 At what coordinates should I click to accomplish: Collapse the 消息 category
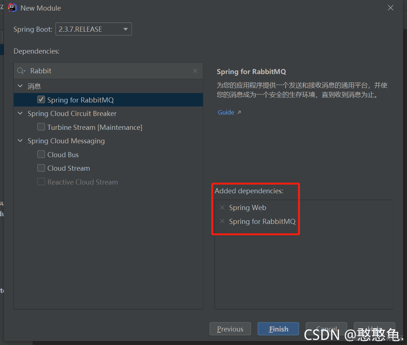(20, 86)
